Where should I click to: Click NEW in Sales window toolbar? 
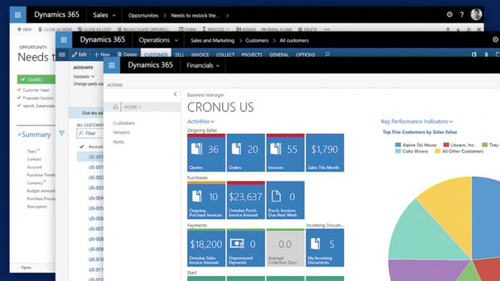point(24,29)
